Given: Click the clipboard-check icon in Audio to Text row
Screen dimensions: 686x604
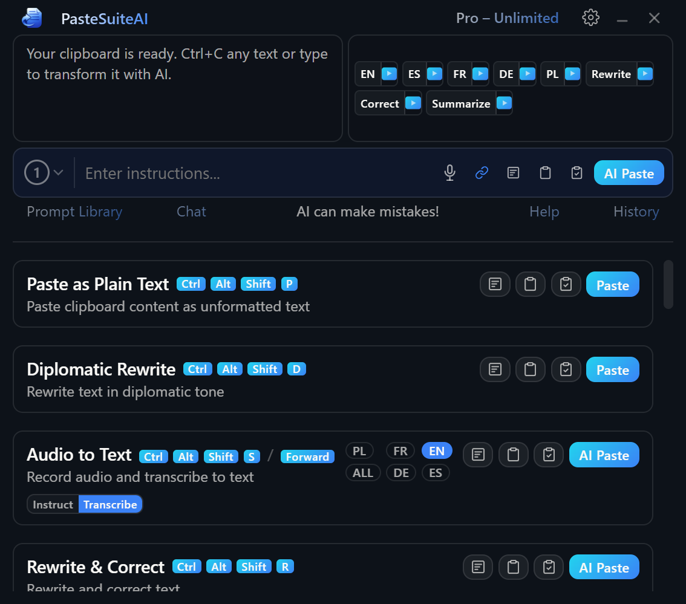Looking at the screenshot, I should click(549, 455).
